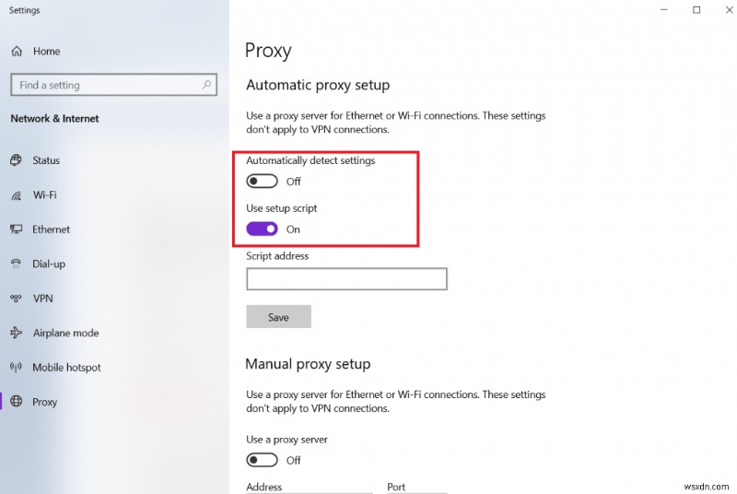Viewport: 737px width, 494px height.
Task: Focus the Find a setting search box
Action: pyautogui.click(x=106, y=85)
